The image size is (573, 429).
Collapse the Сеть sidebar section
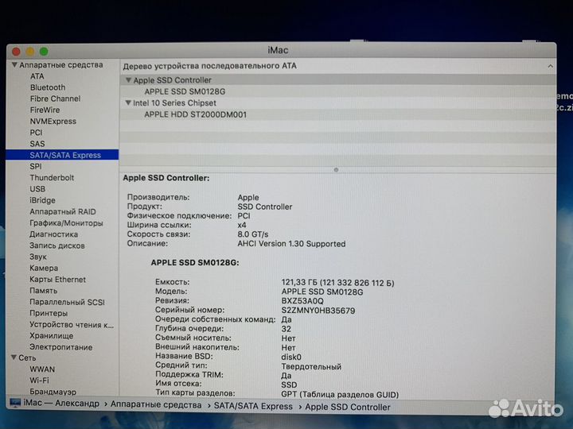point(14,357)
